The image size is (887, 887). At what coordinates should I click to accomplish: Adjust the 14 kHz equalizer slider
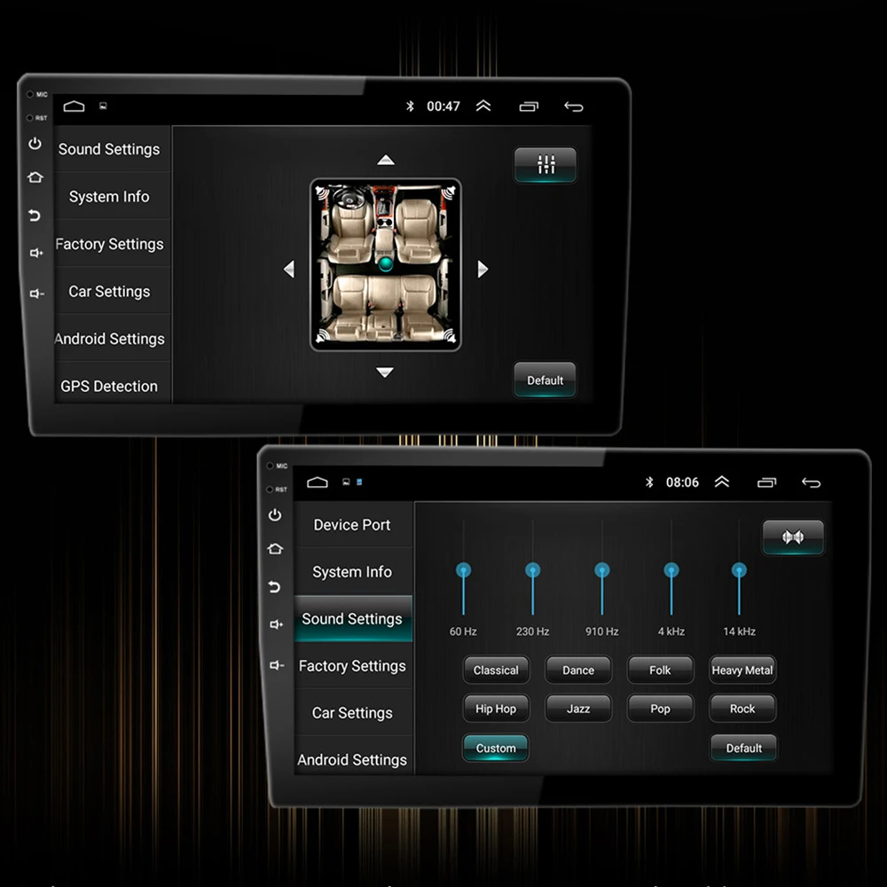click(x=739, y=569)
